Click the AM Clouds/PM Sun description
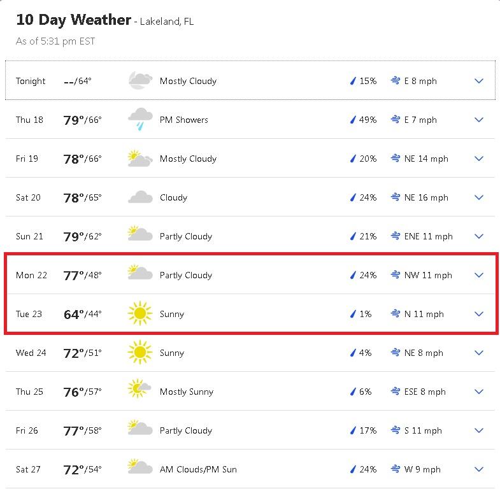Screen dimensions: 500x489 pos(198,469)
